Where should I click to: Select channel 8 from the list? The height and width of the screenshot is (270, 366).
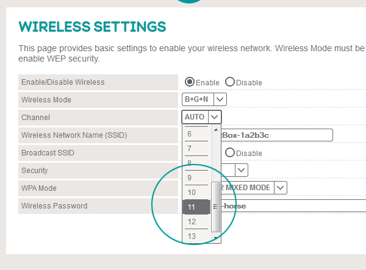pyautogui.click(x=196, y=163)
